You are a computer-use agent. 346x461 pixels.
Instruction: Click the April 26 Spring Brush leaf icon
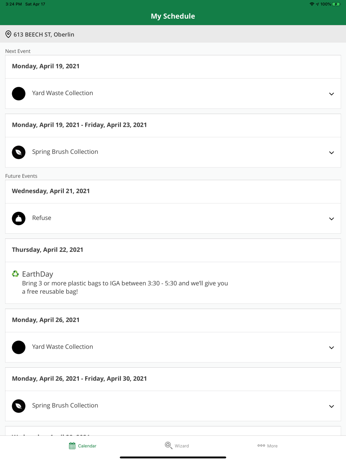pyautogui.click(x=19, y=406)
